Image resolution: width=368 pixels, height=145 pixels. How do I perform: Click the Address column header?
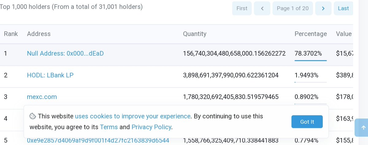coord(39,34)
